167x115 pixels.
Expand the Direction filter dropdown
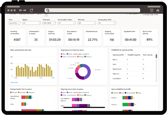click(x=87, y=23)
